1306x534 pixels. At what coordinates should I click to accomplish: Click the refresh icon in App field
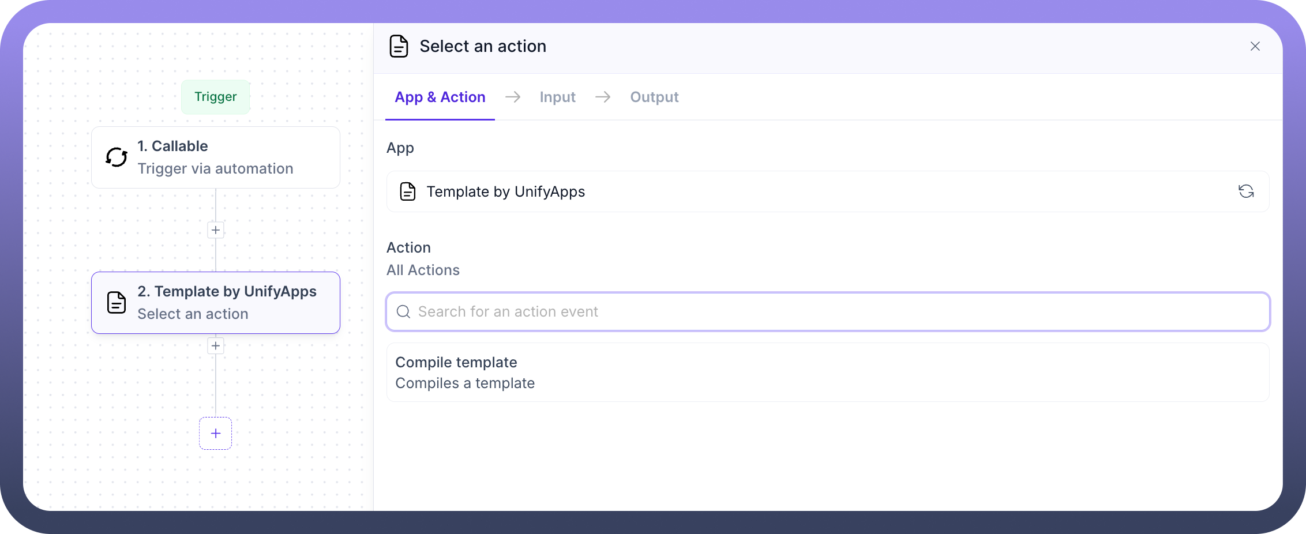(x=1246, y=191)
